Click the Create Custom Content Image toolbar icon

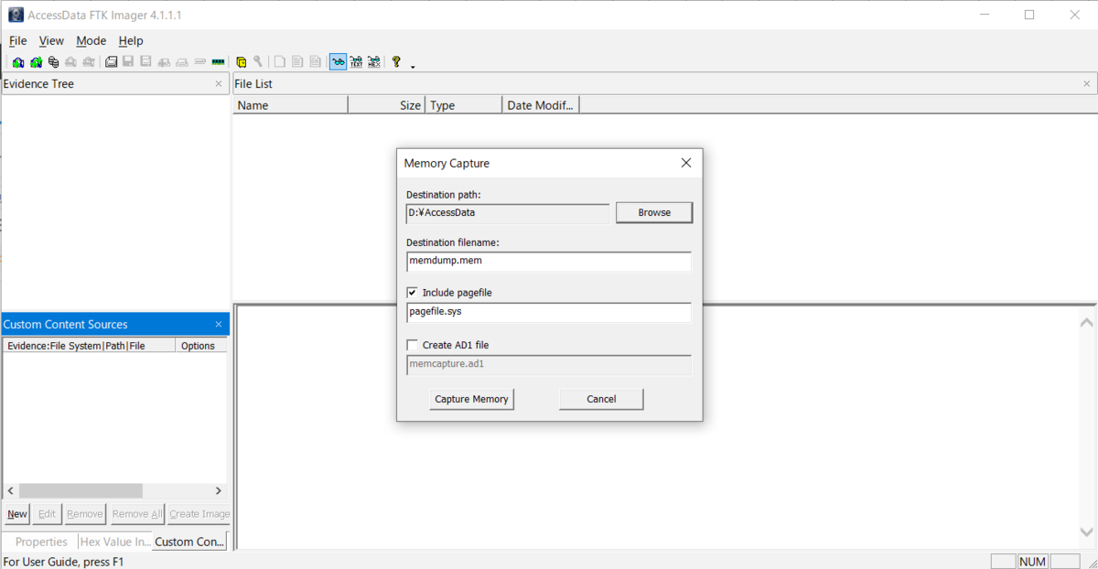point(182,62)
